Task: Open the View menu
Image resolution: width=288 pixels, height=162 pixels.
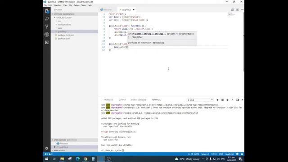Action: click(65, 5)
